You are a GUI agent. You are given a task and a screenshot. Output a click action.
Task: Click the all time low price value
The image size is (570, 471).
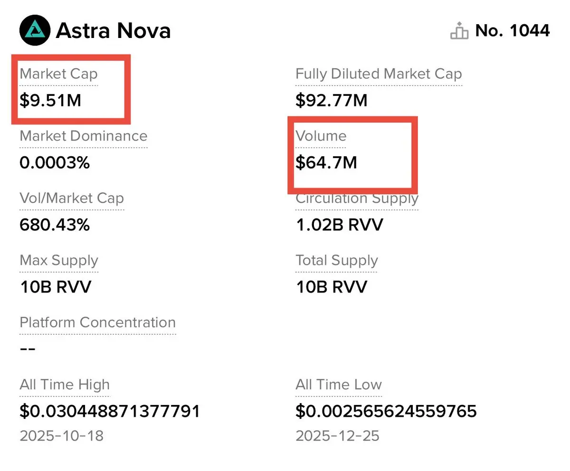[x=386, y=411]
